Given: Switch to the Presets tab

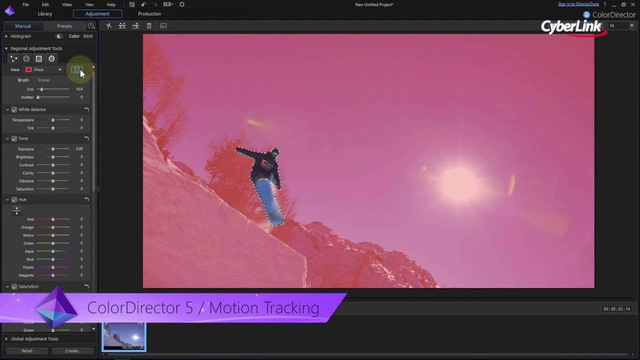Looking at the screenshot, I should coord(64,26).
